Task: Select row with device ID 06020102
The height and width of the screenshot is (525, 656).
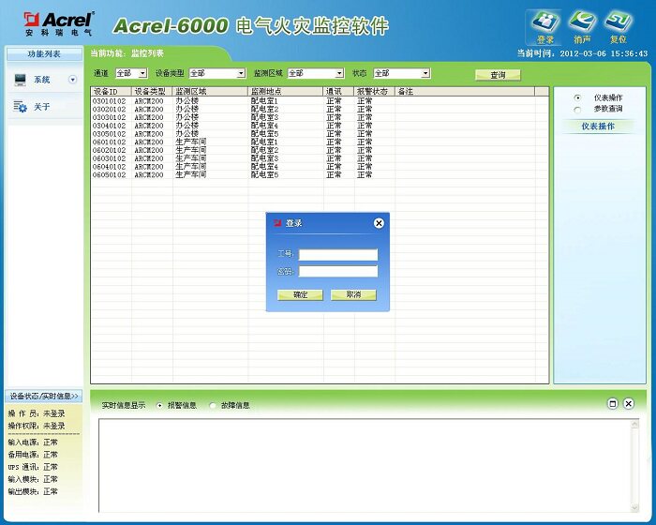Action: coord(321,150)
